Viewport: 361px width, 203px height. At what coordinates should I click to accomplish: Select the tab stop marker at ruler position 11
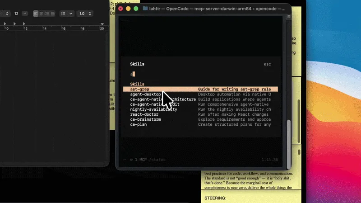(x=14, y=24)
